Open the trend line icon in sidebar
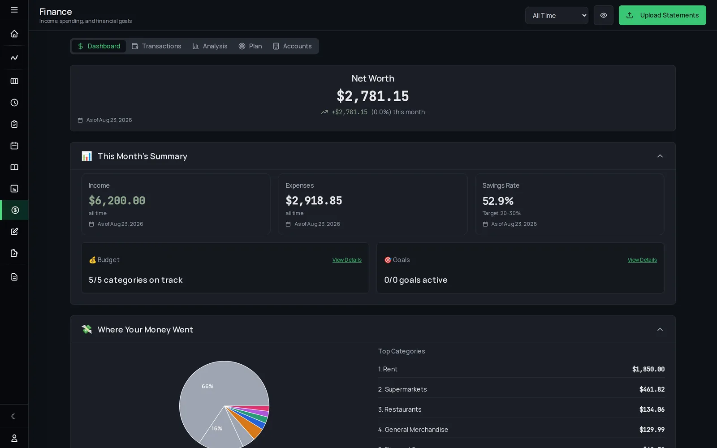 pos(14,57)
